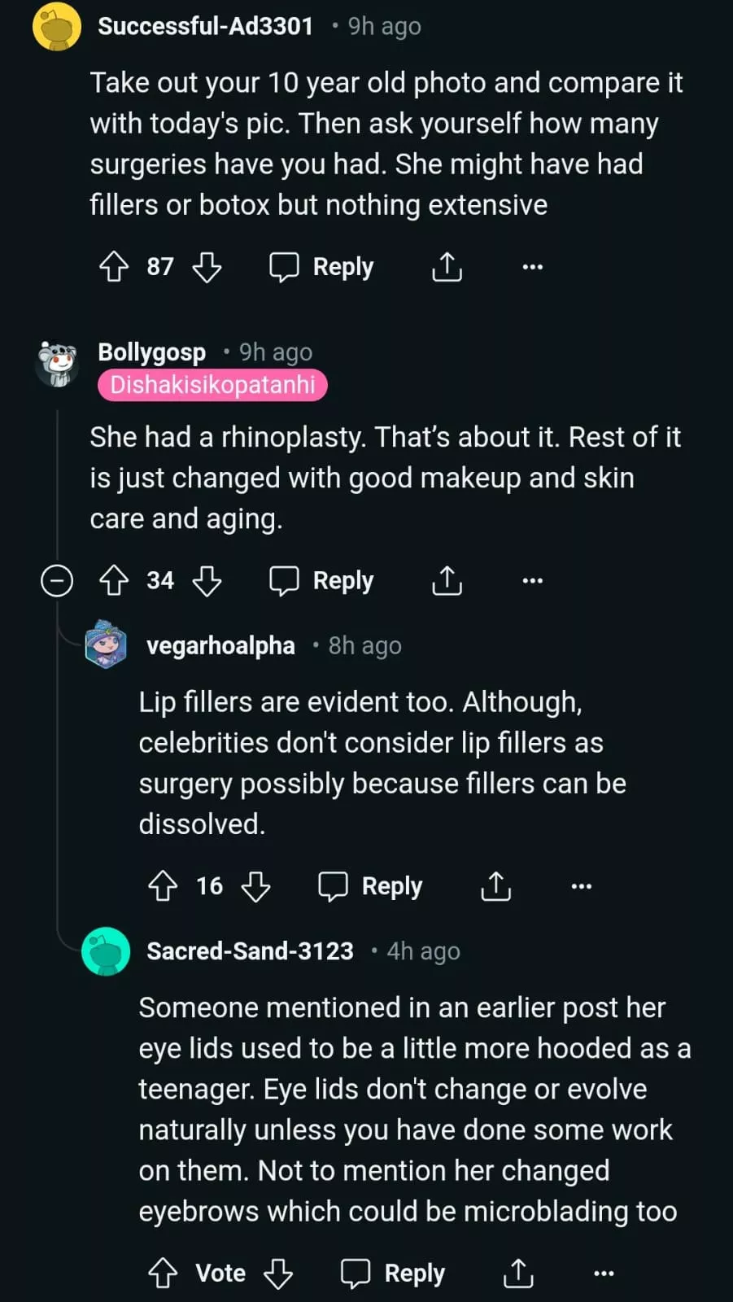Downvote Successful-Ad3301's comment
This screenshot has height=1302, width=733.
click(x=207, y=267)
